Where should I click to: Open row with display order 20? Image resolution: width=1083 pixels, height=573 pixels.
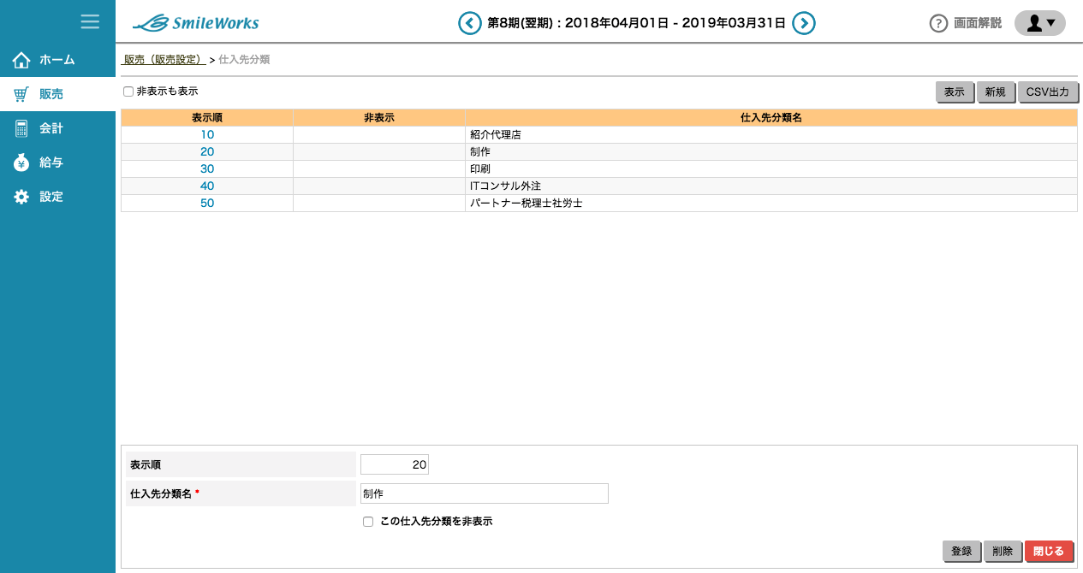click(x=207, y=151)
